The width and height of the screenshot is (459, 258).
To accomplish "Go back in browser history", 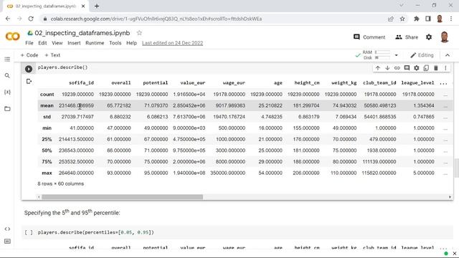I will [8, 19].
